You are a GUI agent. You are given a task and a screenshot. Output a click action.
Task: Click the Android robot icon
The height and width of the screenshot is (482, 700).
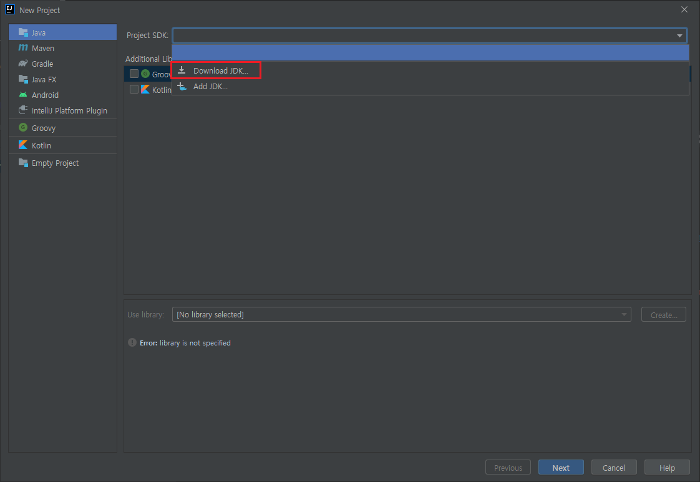22,95
